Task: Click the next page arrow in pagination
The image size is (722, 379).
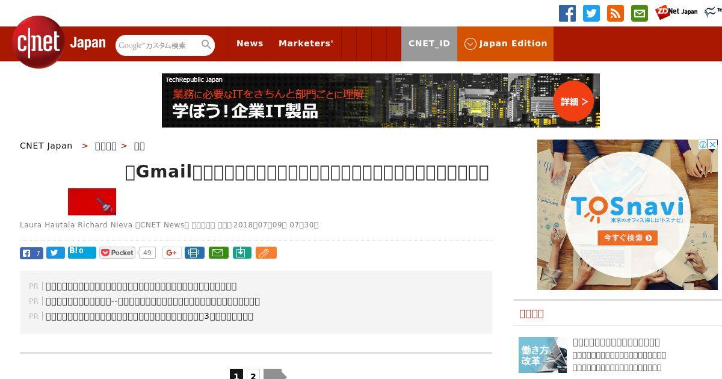Action: point(275,375)
